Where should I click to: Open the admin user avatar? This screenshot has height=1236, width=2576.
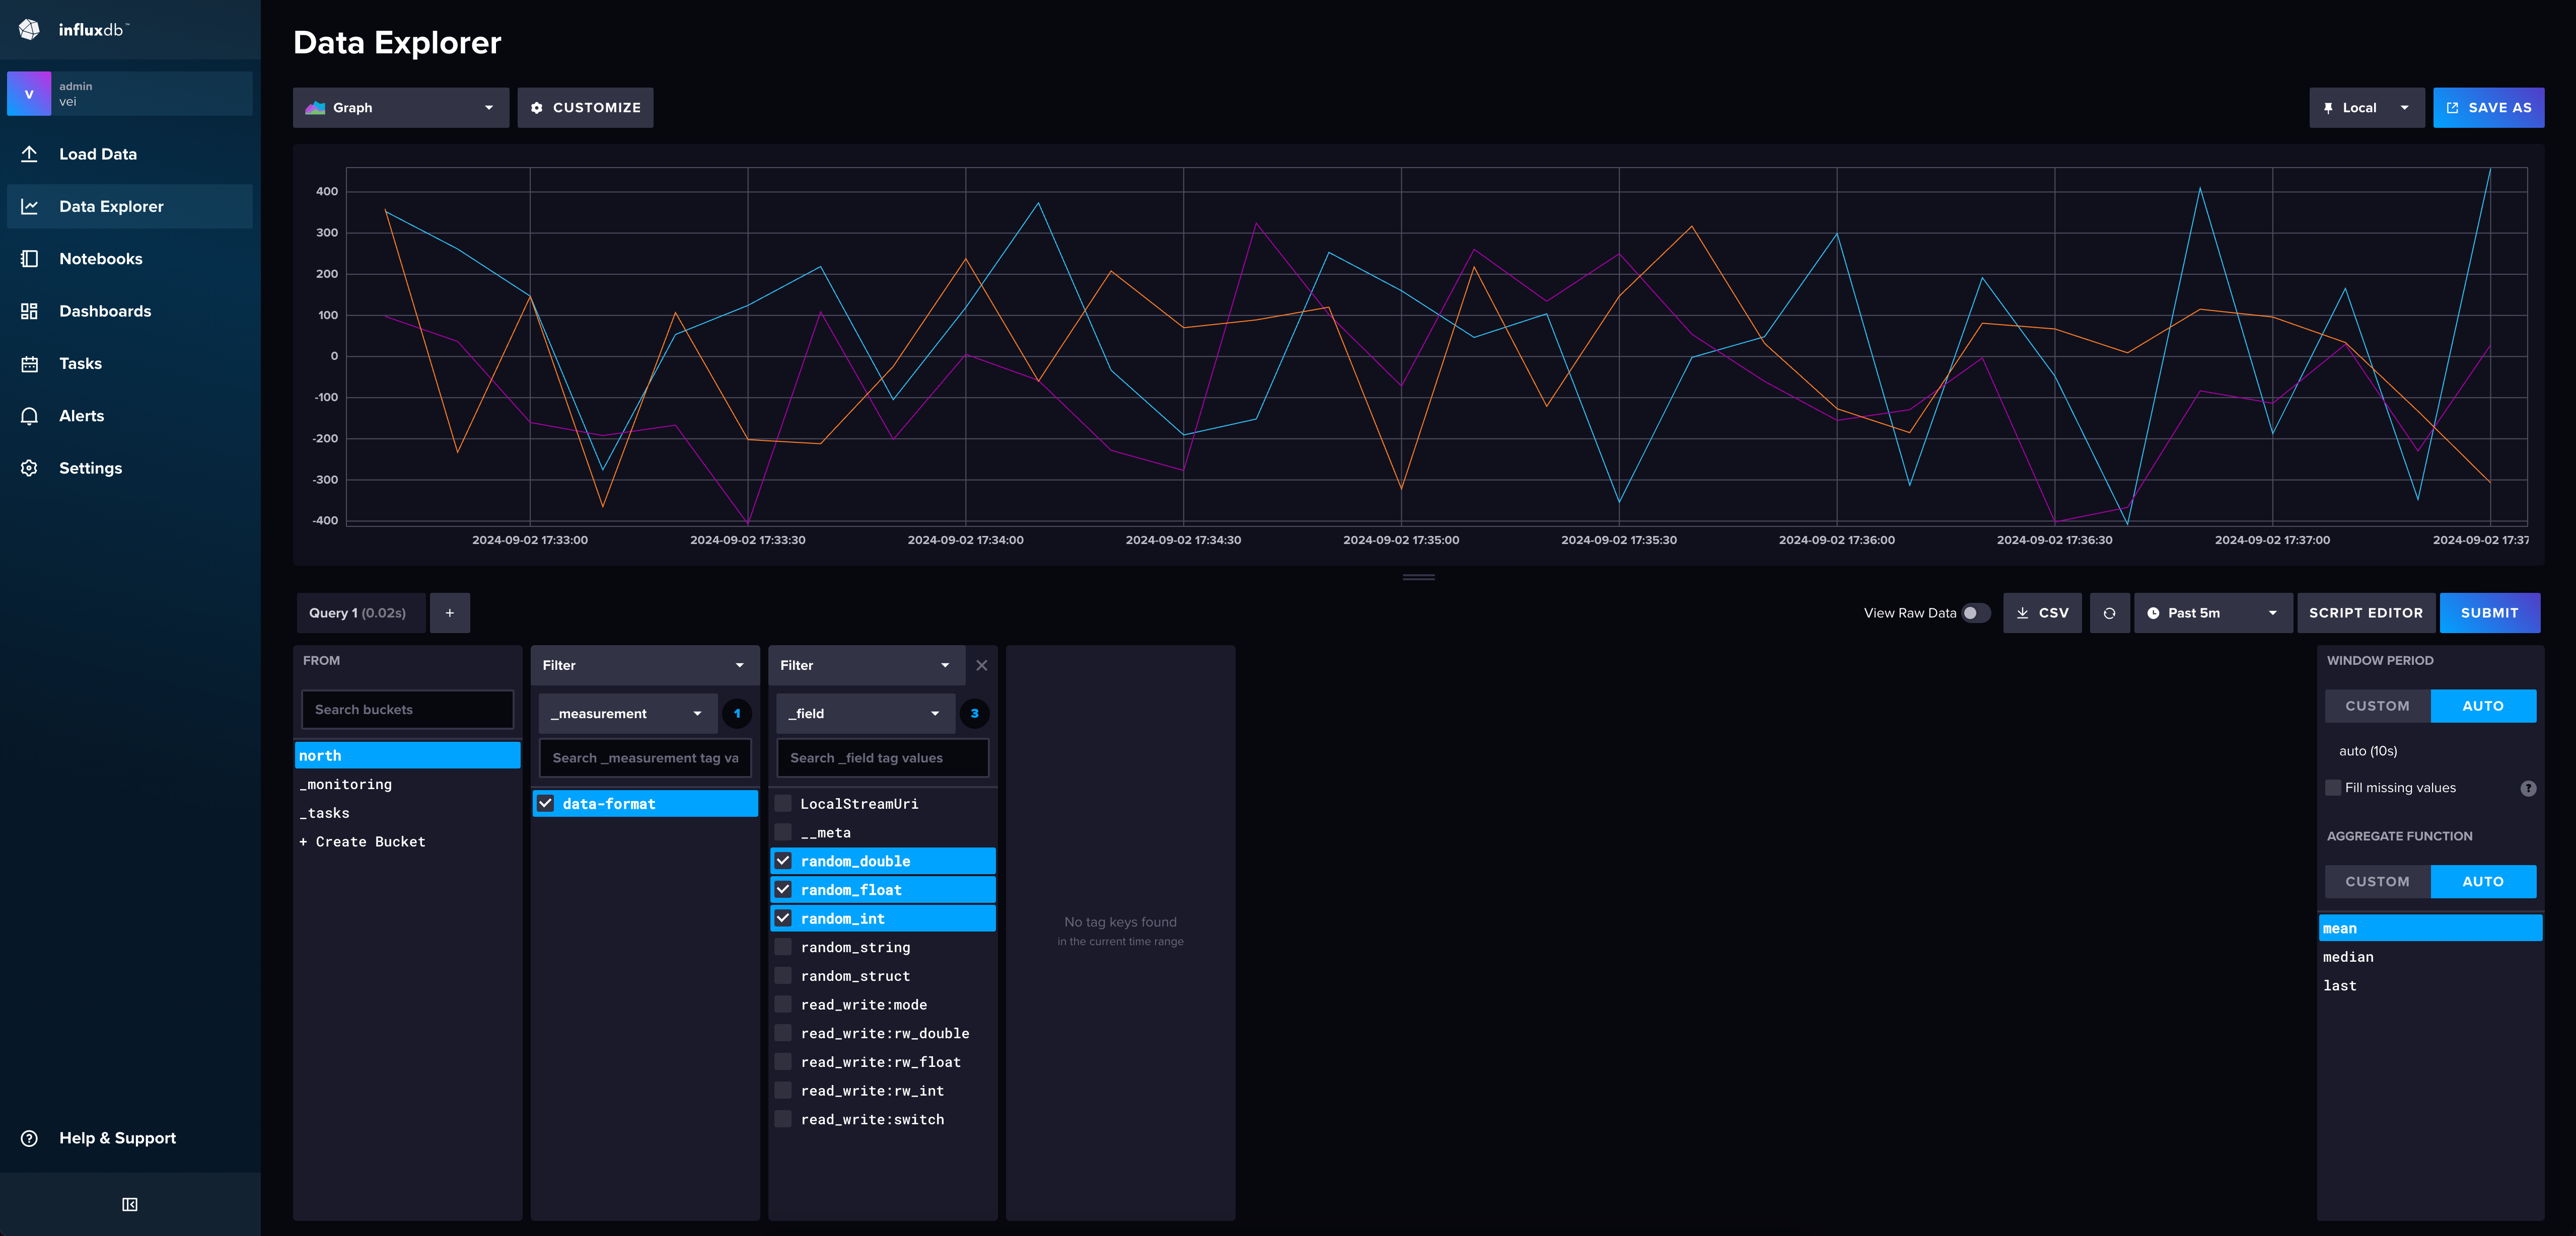point(29,94)
